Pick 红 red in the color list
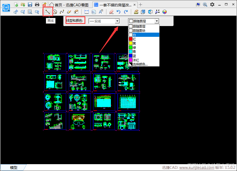237x171 pixels. (x=144, y=39)
